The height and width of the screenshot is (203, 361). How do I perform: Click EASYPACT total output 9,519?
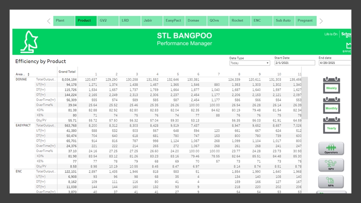click(174, 126)
